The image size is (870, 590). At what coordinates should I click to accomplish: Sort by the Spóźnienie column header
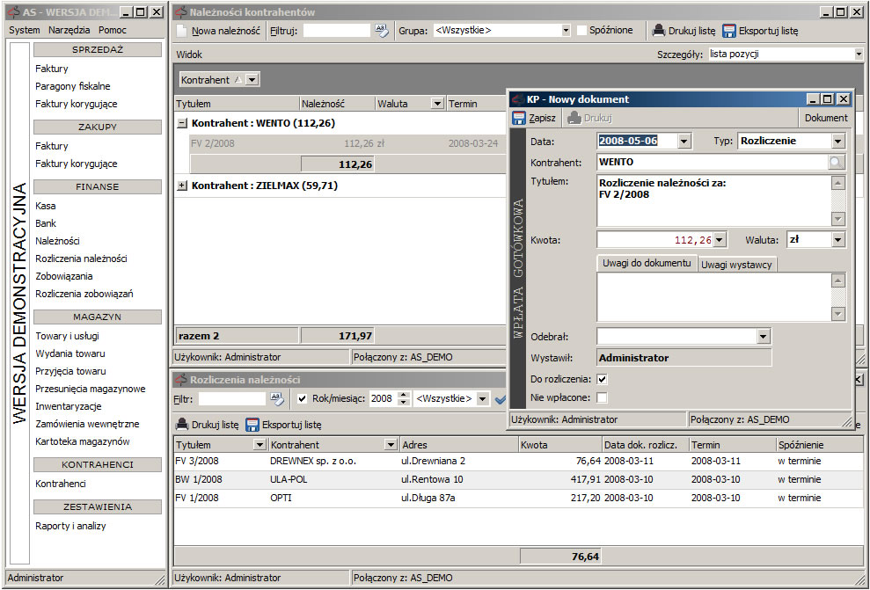[820, 445]
